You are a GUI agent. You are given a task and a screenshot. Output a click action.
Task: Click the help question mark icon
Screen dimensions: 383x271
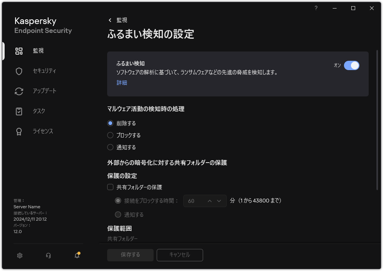[316, 8]
